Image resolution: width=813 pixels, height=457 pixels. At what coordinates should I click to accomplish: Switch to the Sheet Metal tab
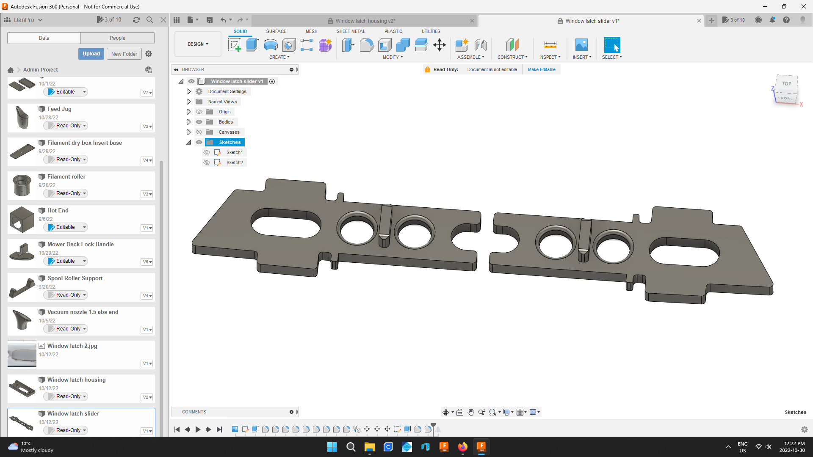[351, 31]
